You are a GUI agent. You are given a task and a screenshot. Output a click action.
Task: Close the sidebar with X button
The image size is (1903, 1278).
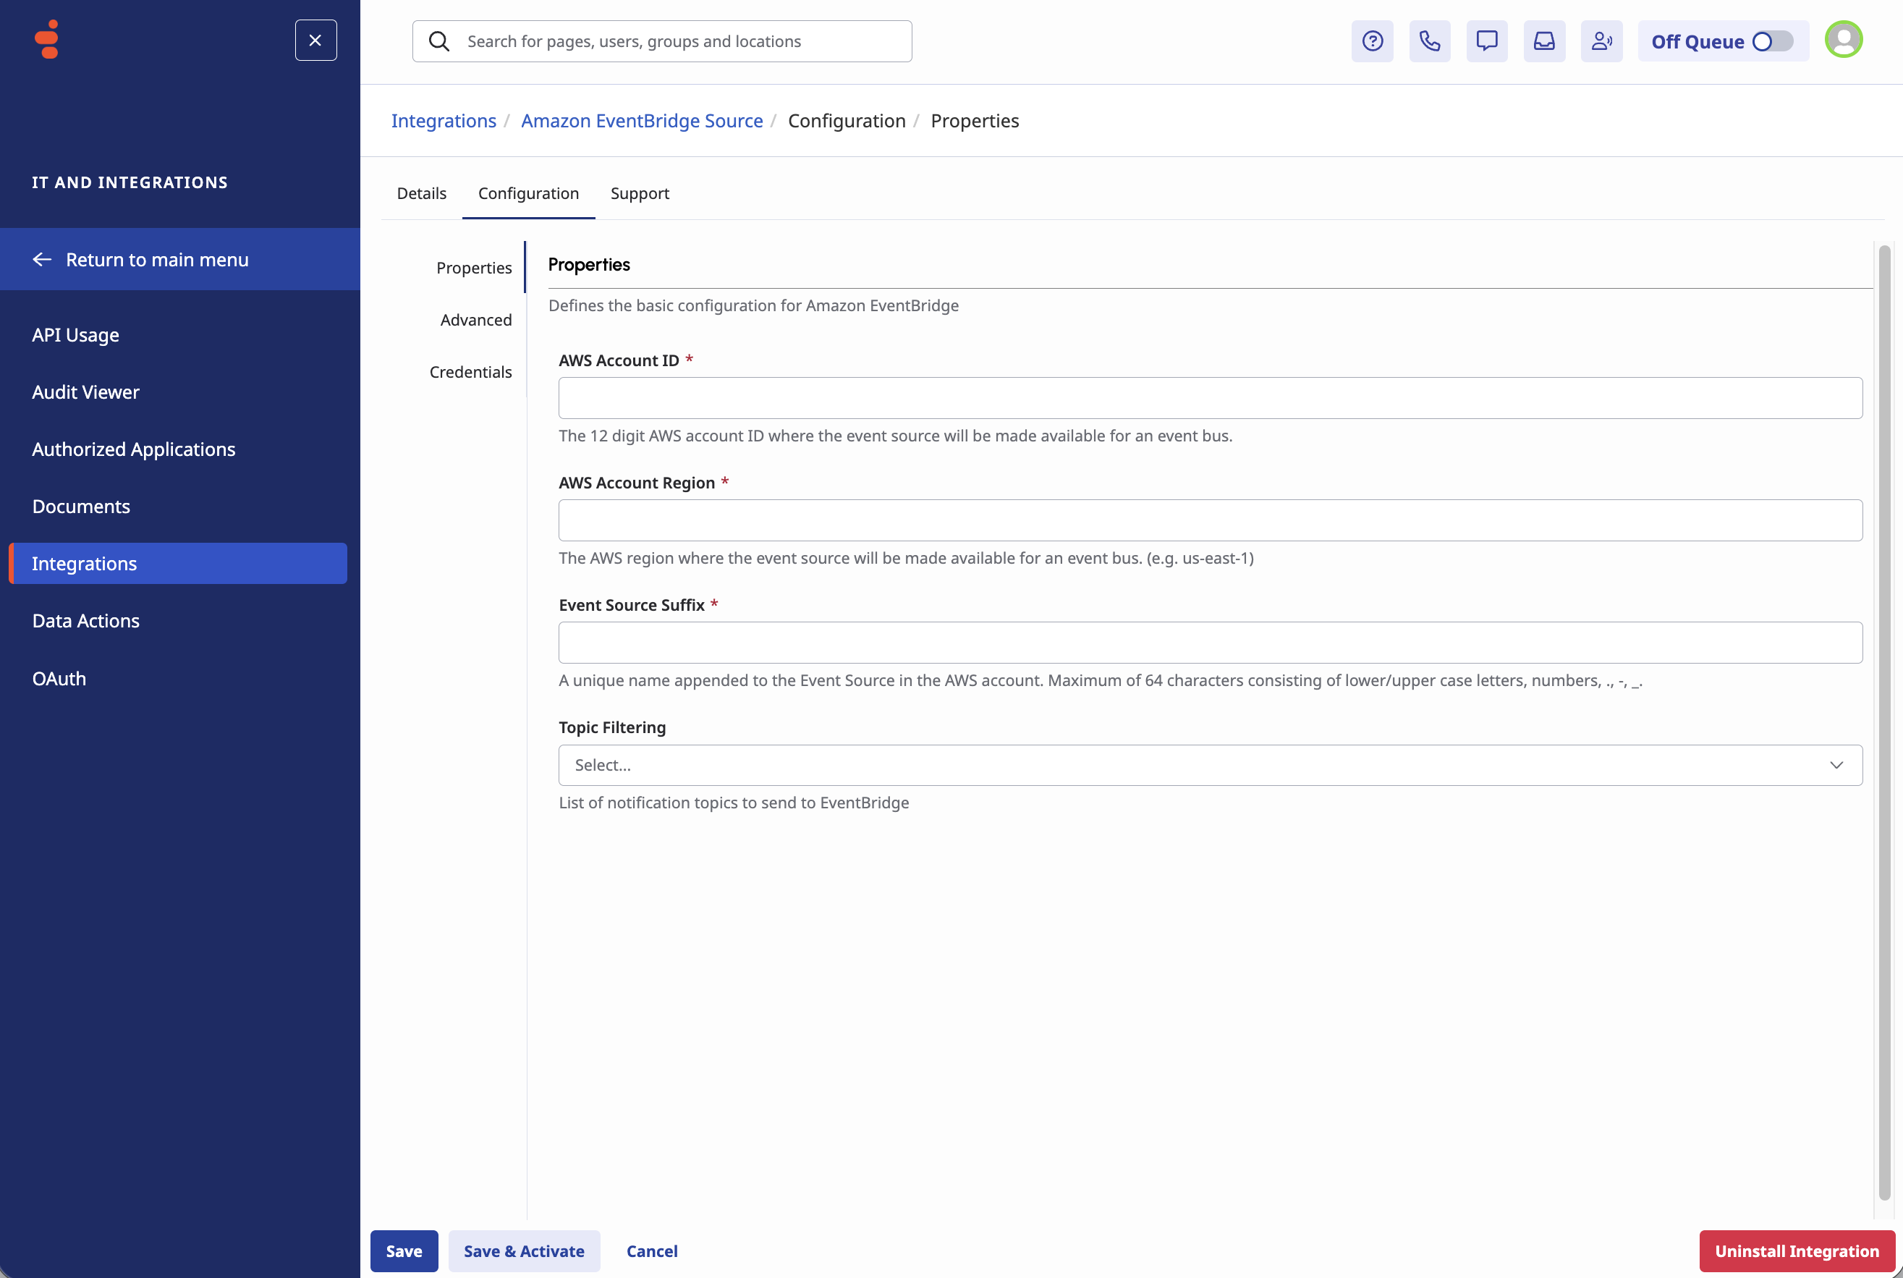pos(315,40)
